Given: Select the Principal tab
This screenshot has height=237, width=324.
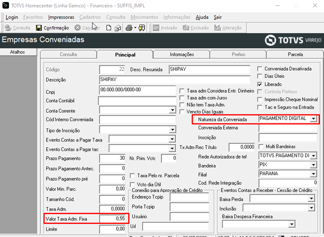Looking at the screenshot, I should pos(125,55).
